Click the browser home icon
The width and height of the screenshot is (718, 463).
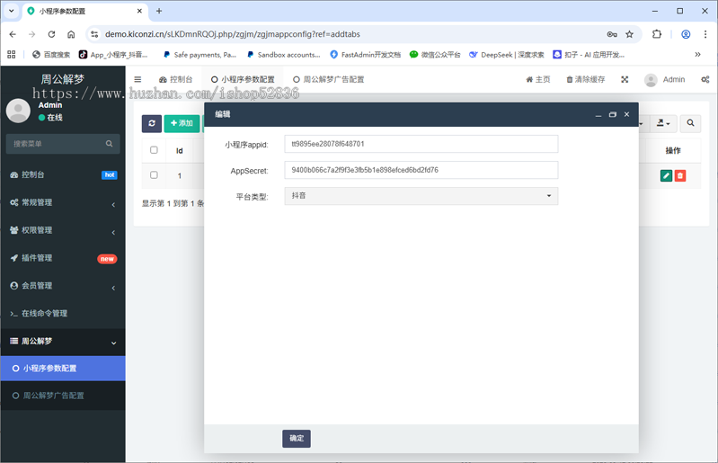point(71,34)
